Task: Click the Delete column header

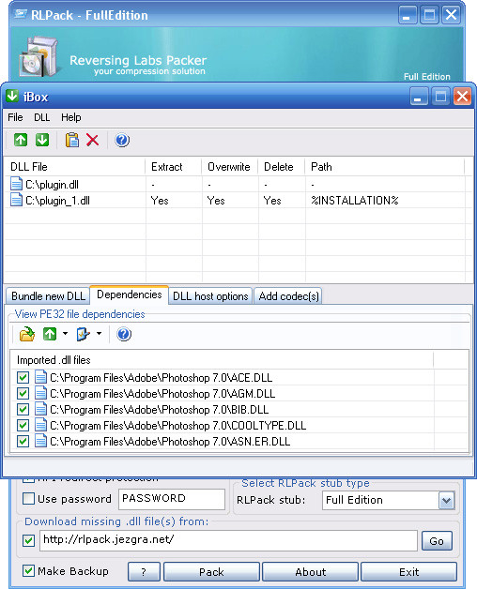Action: click(281, 166)
